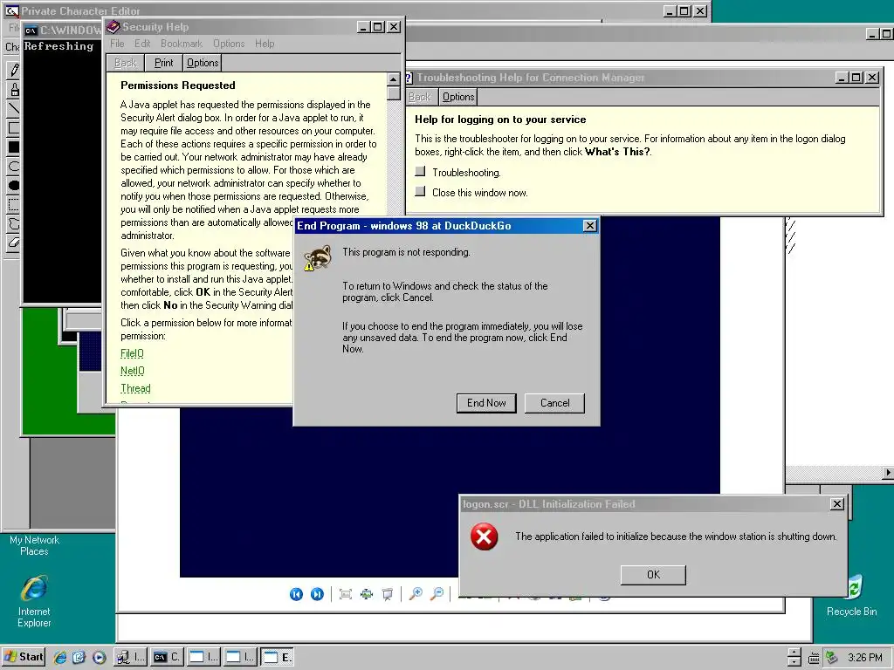The width and height of the screenshot is (894, 670).
Task: Select the Pencil tool in Private Character Editor
Action: pos(14,70)
